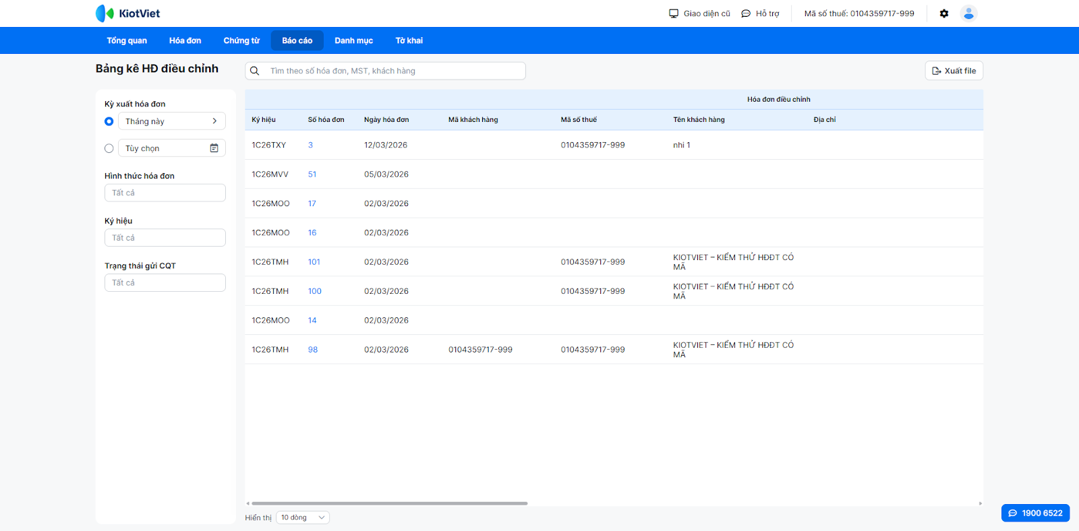This screenshot has width=1079, height=531.
Task: Change rows per page from 10 dòng
Action: coord(302,518)
